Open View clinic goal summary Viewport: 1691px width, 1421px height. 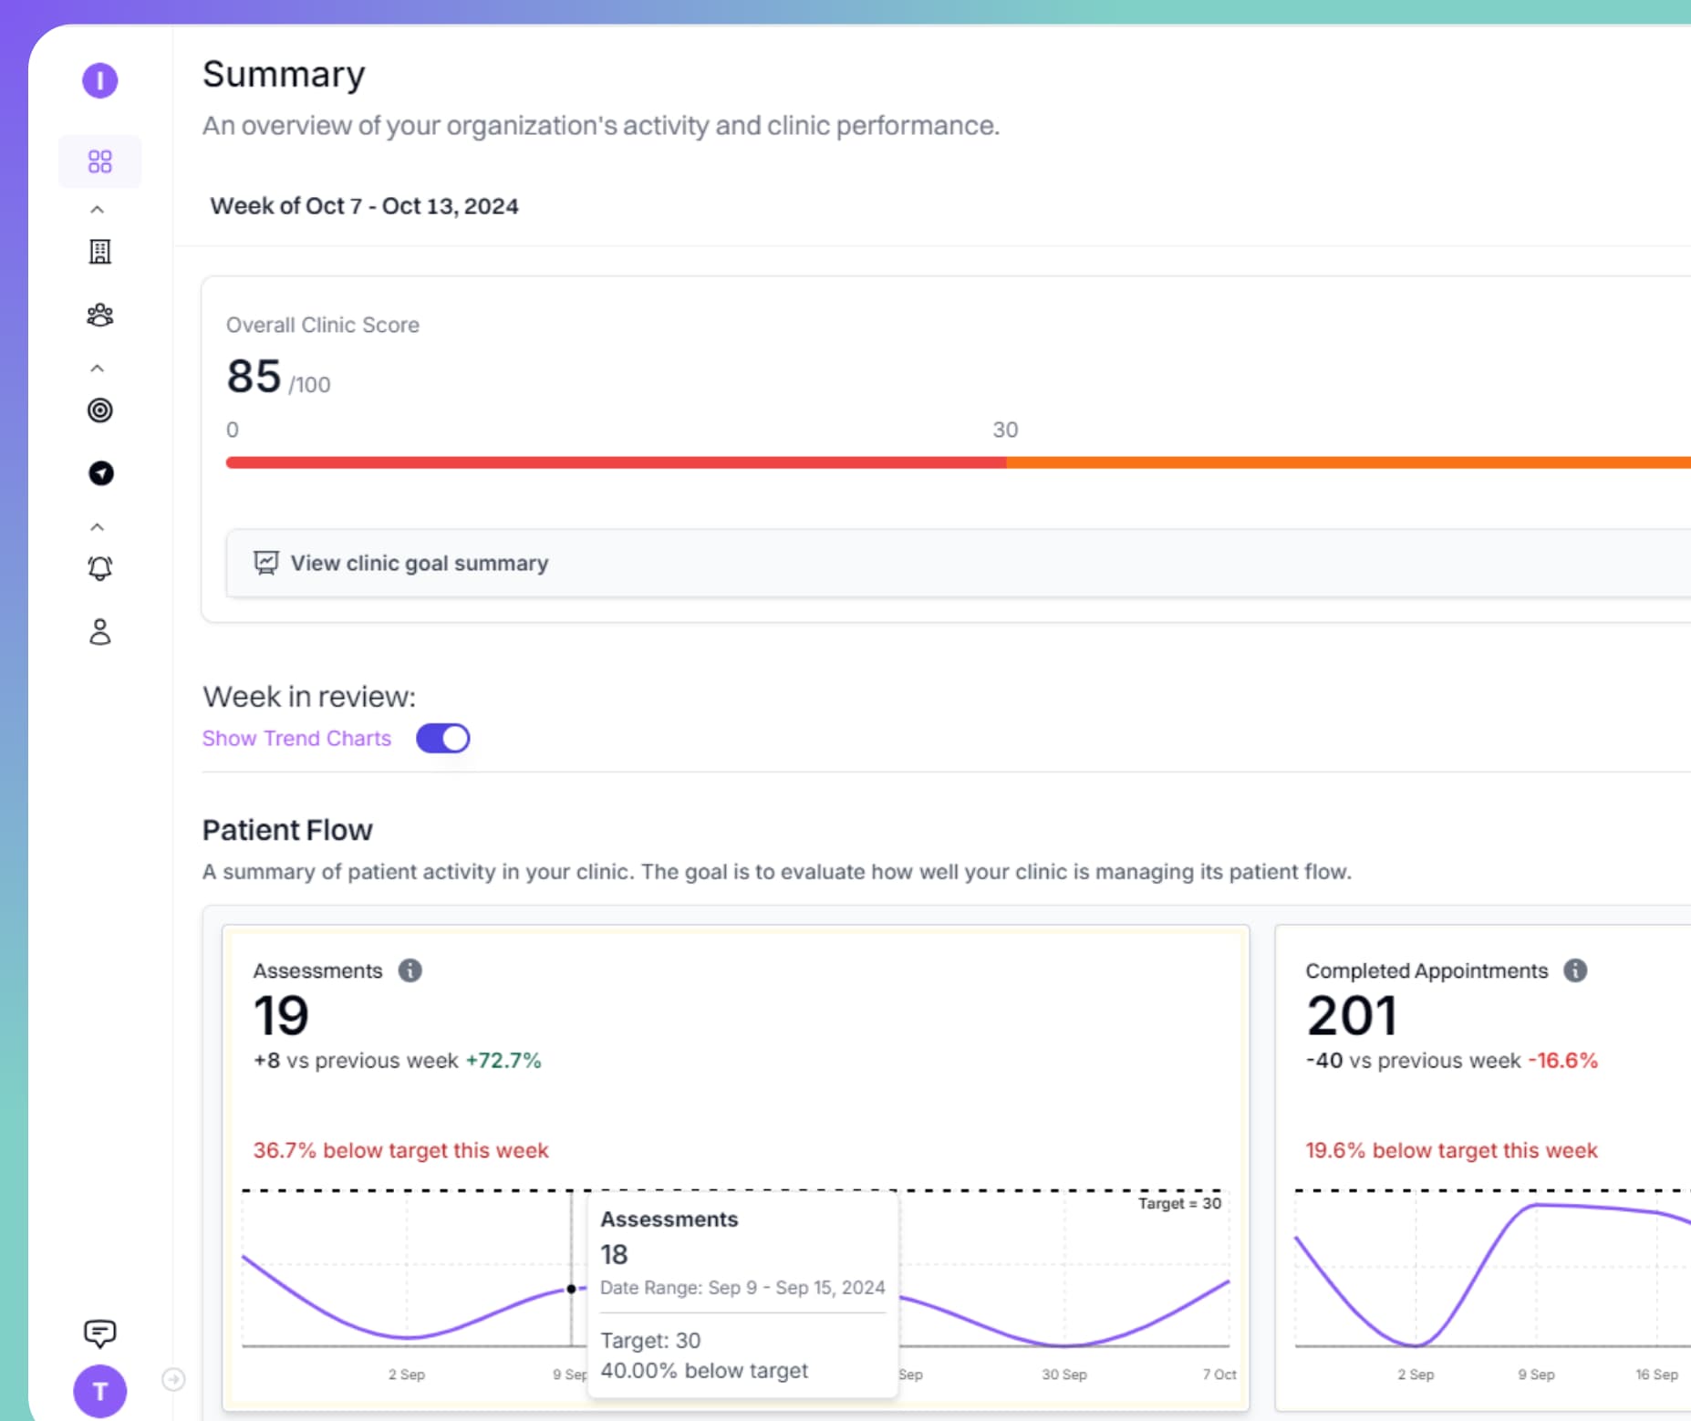tap(420, 563)
